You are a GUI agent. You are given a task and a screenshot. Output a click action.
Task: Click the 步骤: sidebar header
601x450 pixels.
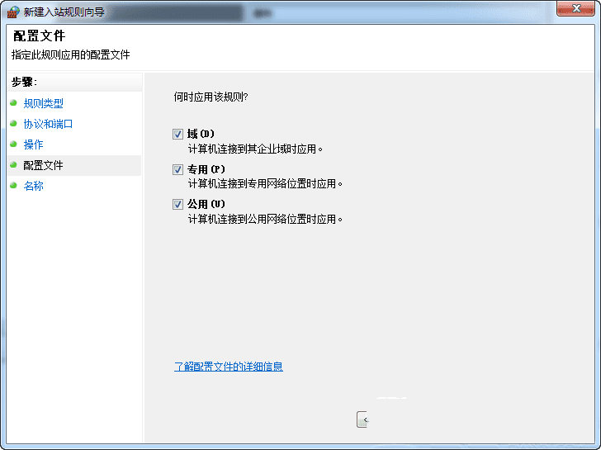pos(24,82)
